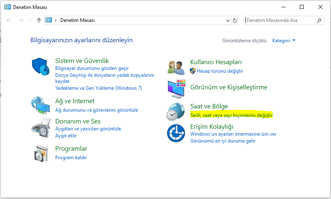
Task: Click the Program kaldır link
Action: point(71,158)
